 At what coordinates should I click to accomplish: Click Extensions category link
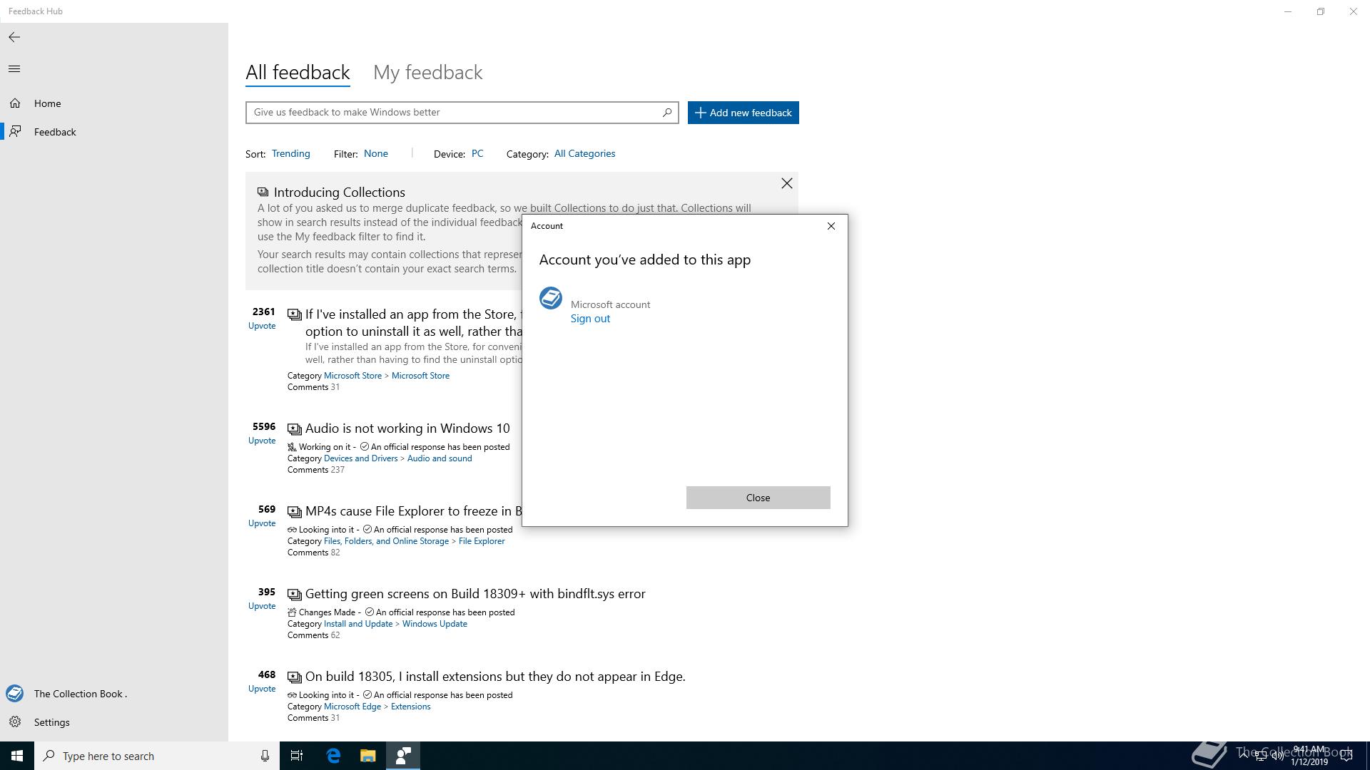pyautogui.click(x=410, y=707)
